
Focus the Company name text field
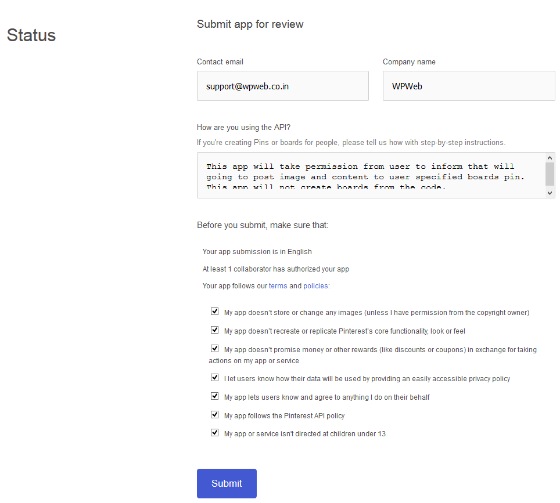tap(468, 86)
